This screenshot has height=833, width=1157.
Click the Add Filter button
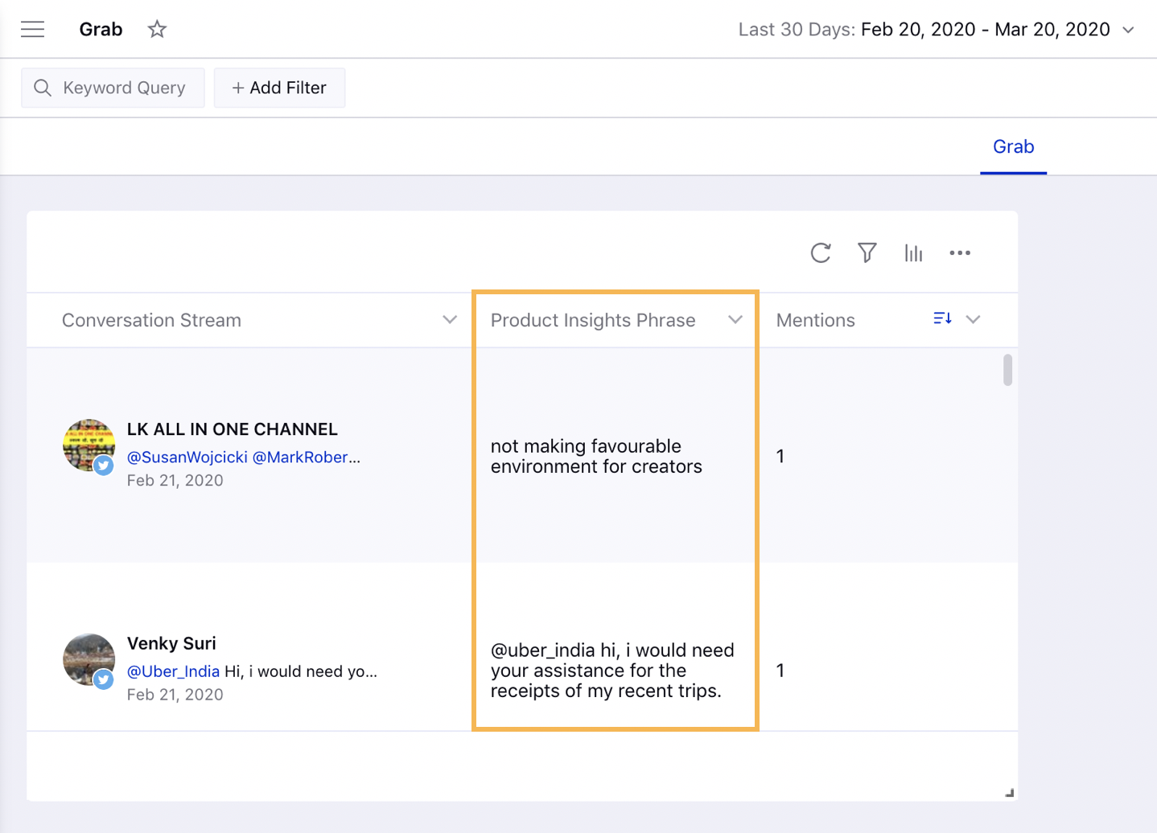pos(279,88)
